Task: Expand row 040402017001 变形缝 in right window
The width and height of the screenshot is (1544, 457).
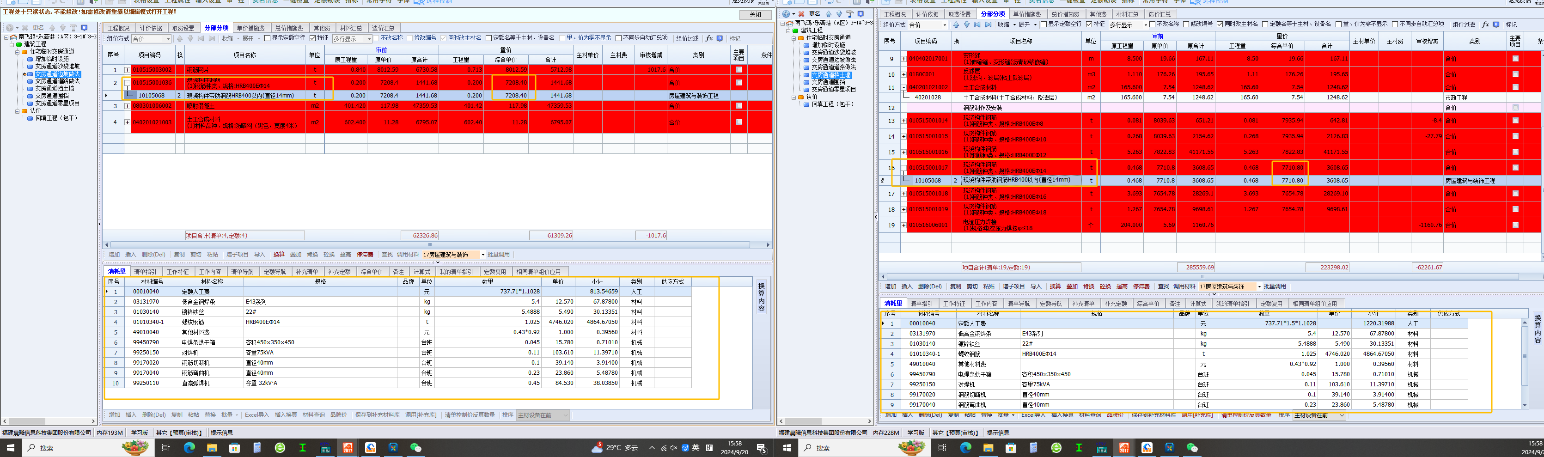Action: tap(903, 59)
